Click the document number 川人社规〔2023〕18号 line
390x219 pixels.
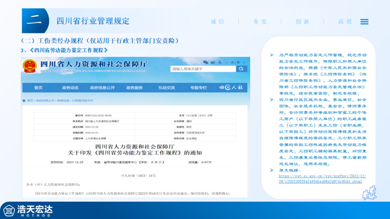[x=138, y=176]
